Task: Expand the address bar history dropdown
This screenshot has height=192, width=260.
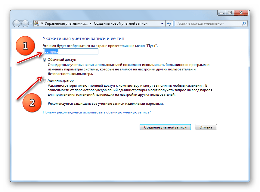Action: 162,23
